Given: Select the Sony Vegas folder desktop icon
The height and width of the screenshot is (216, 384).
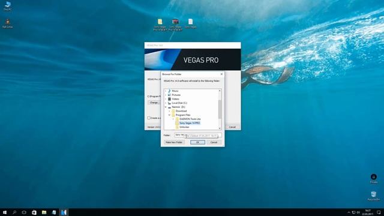Looking at the screenshot, I should click(160, 25).
